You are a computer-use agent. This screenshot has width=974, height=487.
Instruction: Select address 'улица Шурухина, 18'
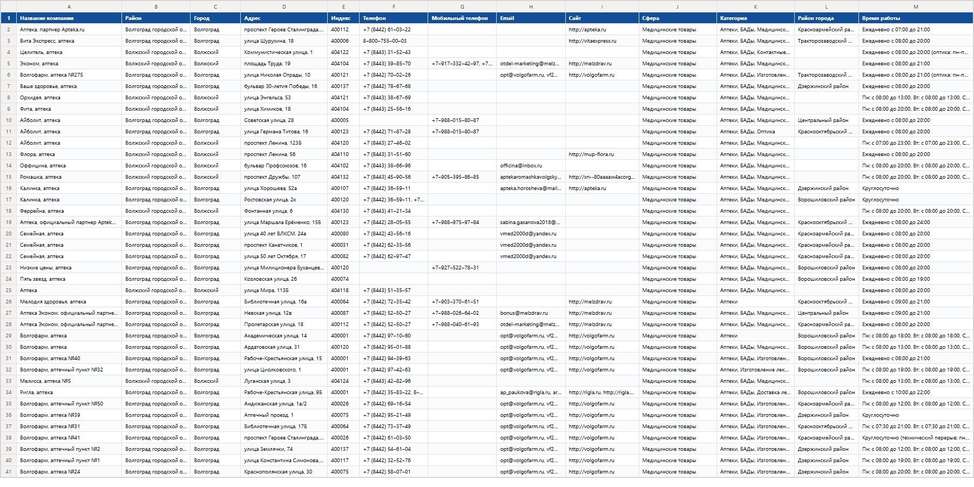[x=284, y=41]
